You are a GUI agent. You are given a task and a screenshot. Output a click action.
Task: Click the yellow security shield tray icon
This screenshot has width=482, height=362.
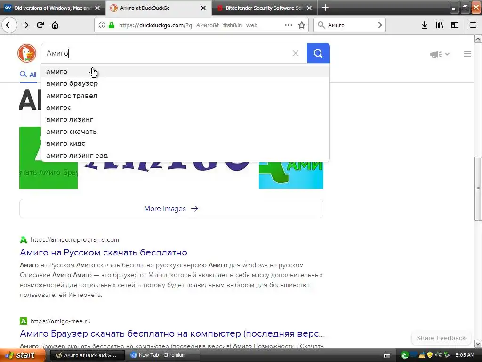pyautogui.click(x=430, y=355)
